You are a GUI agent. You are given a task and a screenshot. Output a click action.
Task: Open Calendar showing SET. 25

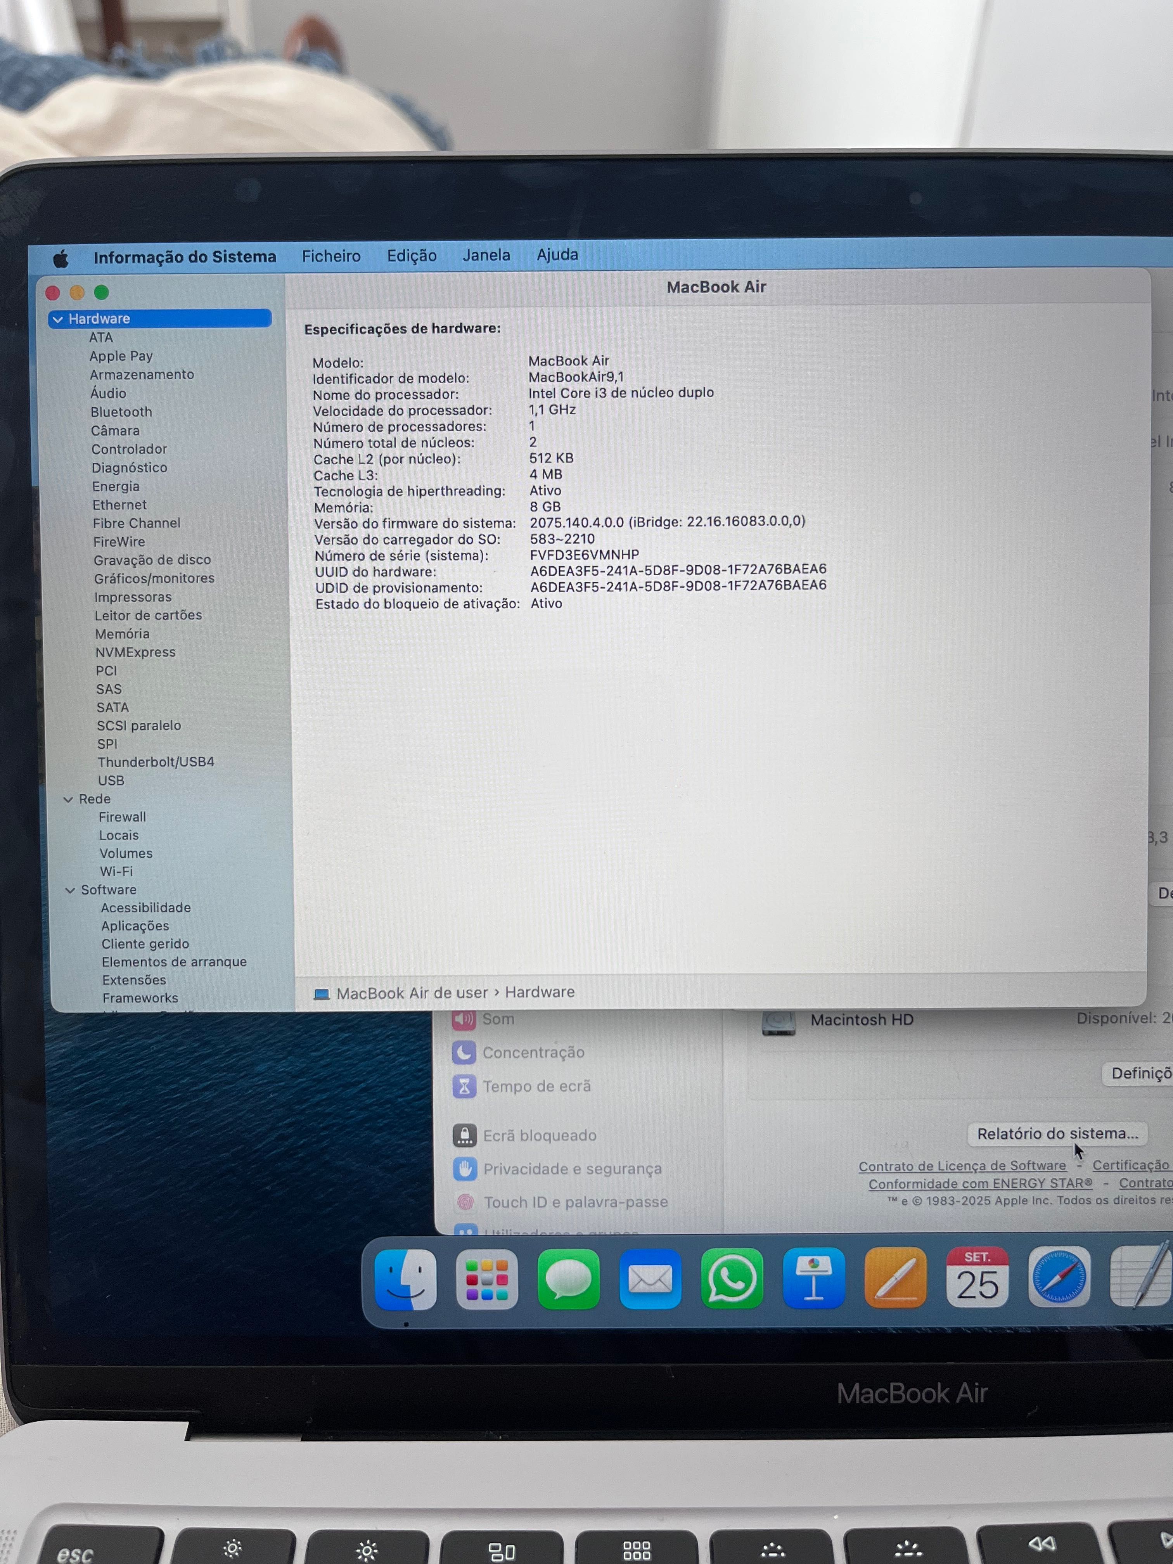click(x=977, y=1277)
